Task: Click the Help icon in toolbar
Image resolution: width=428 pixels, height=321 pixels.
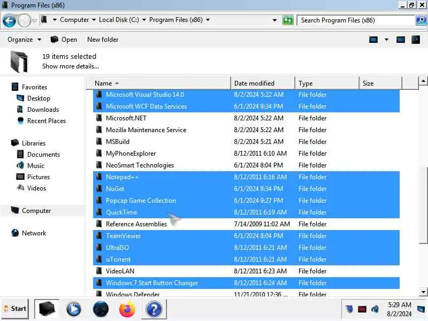Action: click(x=416, y=40)
